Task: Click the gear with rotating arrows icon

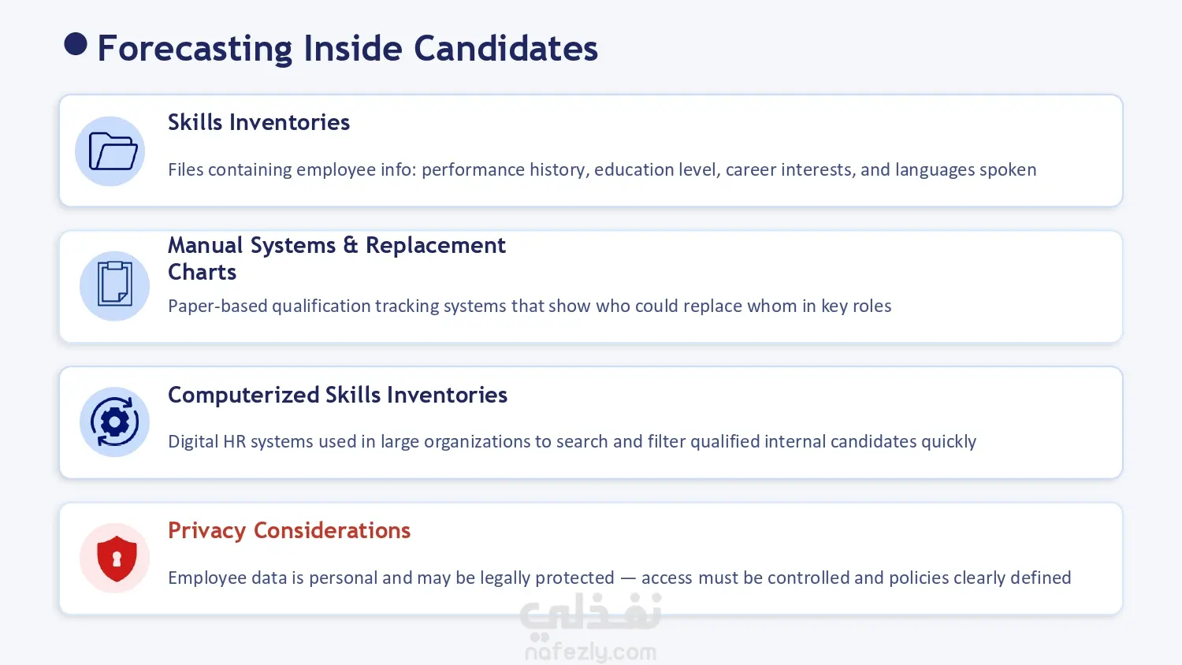Action: click(115, 422)
